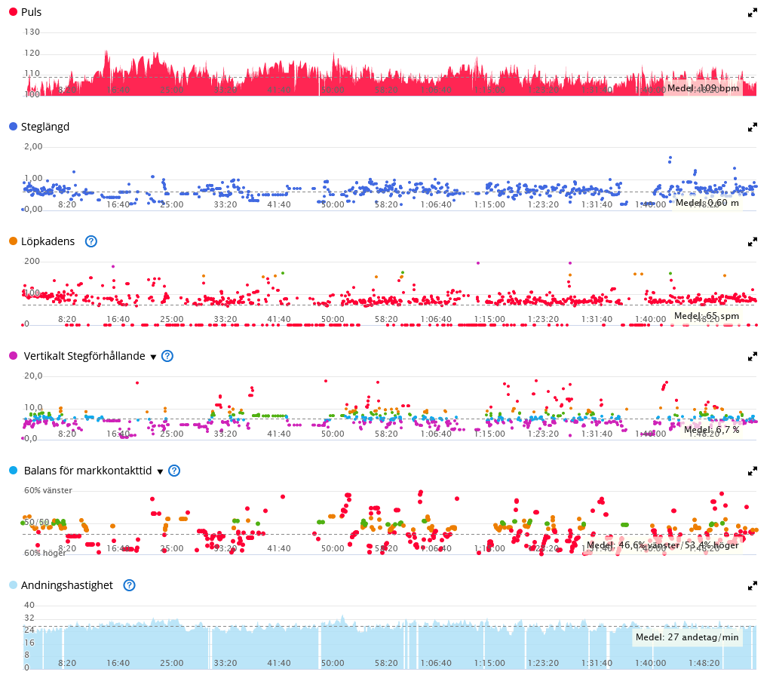Open help for Balans för markkontakttid
Screen dimensions: 773x678
tap(174, 471)
